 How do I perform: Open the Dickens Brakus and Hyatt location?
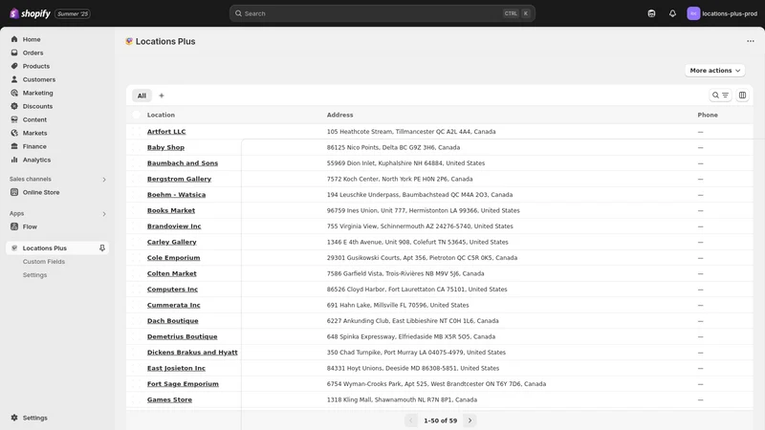(192, 353)
